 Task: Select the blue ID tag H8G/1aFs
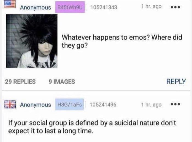click(70, 104)
